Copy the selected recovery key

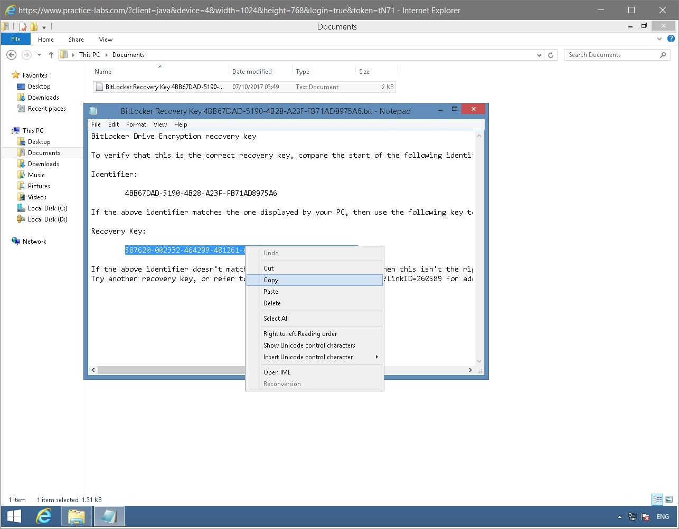coord(271,280)
